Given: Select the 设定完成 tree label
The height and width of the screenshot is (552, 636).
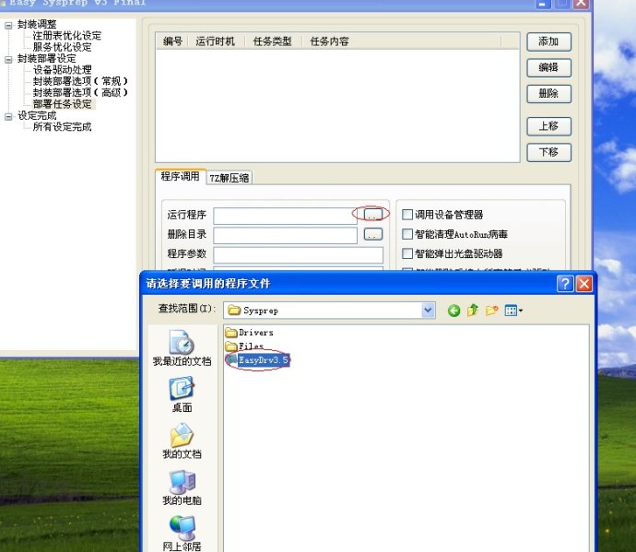Looking at the screenshot, I should [x=37, y=115].
